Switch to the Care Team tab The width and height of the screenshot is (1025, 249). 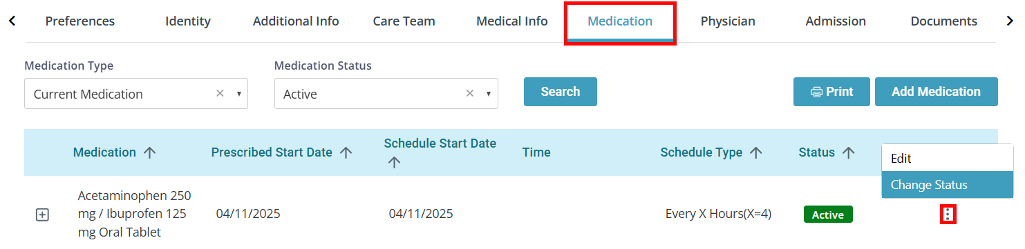(x=404, y=21)
